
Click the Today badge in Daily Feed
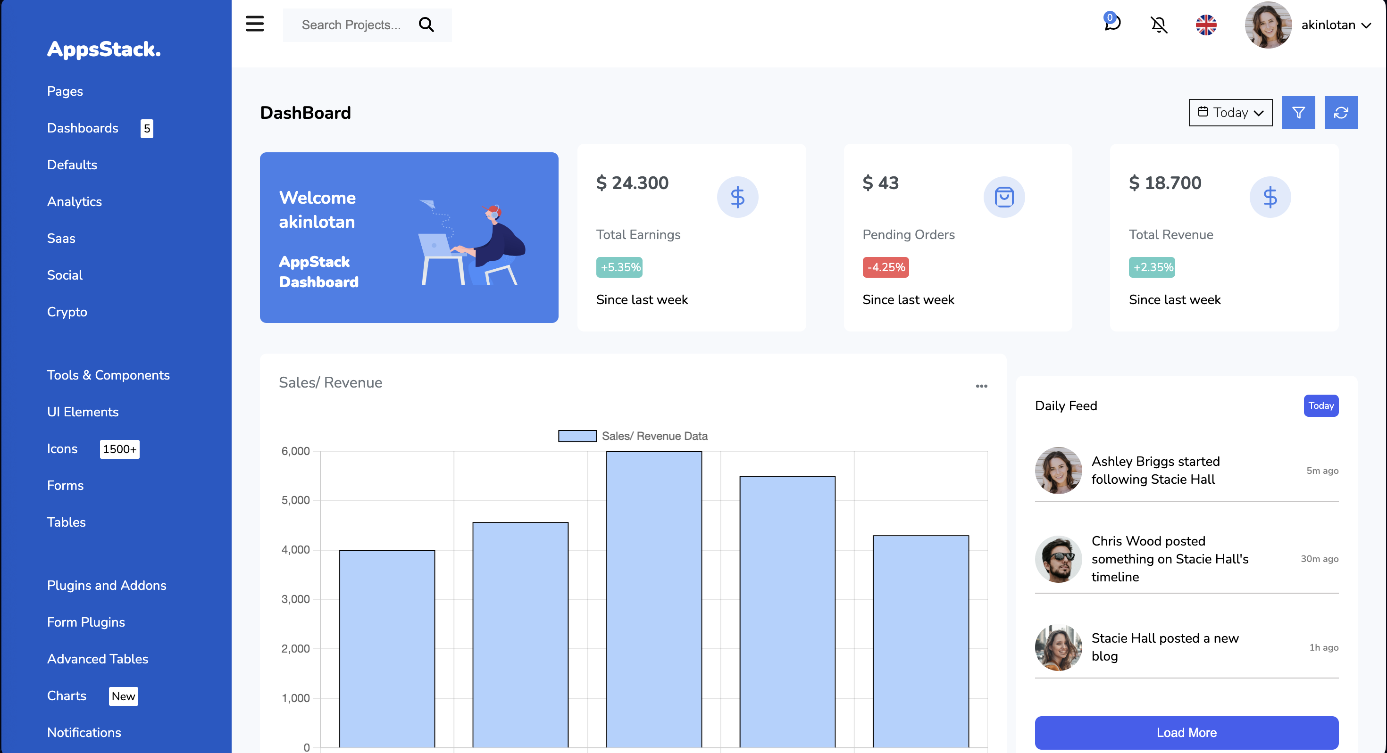(x=1321, y=405)
